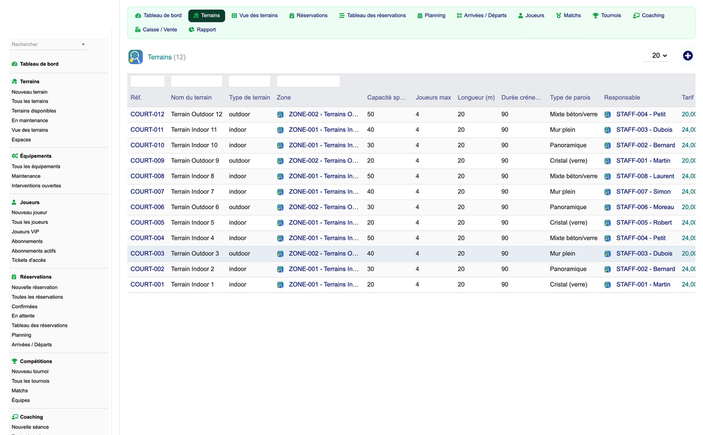The image size is (703, 435).
Task: Open Nouvelle séance in sidebar
Action: coord(30,427)
